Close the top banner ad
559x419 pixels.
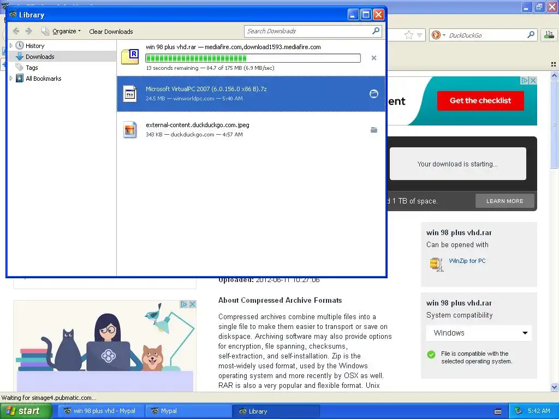click(x=533, y=81)
